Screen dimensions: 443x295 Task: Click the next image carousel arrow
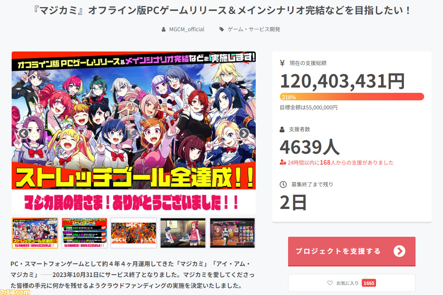pos(244,133)
